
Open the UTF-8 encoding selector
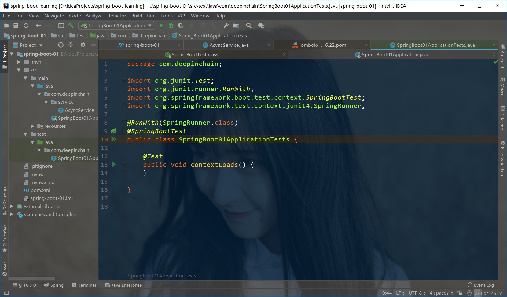click(x=417, y=293)
